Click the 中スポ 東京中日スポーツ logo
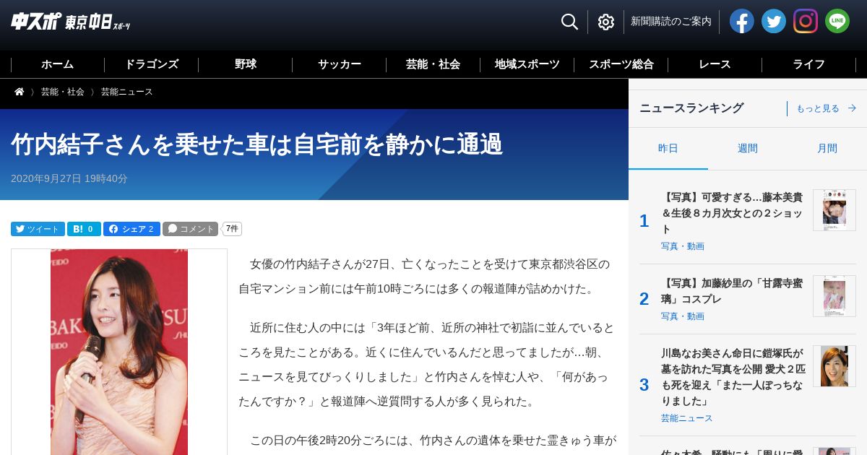The image size is (867, 455). 71,22
